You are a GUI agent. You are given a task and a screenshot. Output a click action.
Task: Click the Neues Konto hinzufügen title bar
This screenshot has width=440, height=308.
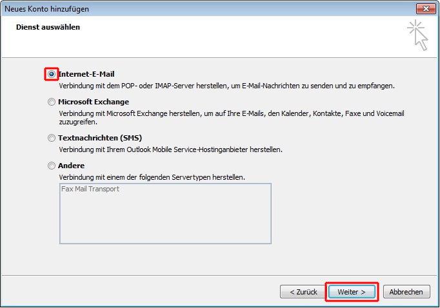[x=208, y=8]
